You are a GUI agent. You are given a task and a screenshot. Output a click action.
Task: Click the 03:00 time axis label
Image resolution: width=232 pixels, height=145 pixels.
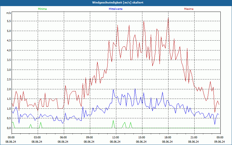(x=37, y=137)
